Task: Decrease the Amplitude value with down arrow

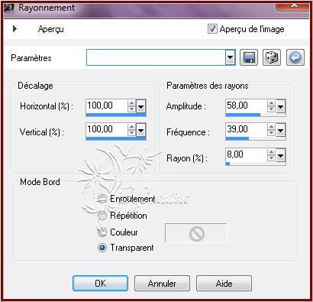Action: 271,109
